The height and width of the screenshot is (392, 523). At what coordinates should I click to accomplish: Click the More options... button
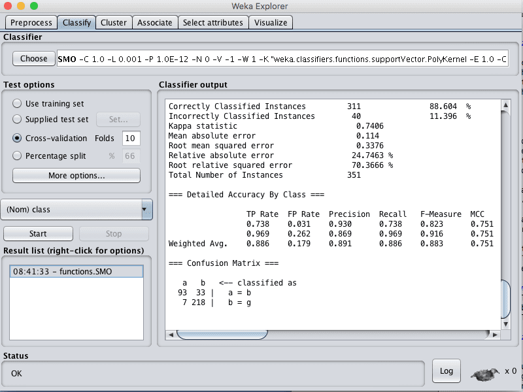76,175
